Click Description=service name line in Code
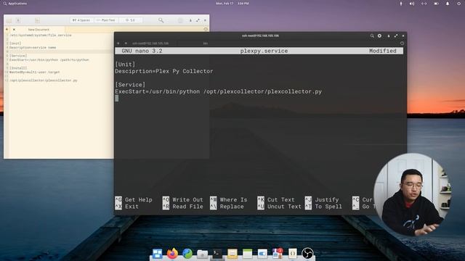The width and height of the screenshot is (465, 261). click(33, 47)
